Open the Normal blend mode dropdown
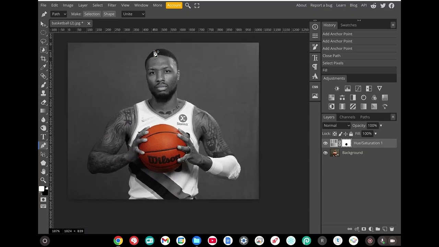 tap(336, 126)
